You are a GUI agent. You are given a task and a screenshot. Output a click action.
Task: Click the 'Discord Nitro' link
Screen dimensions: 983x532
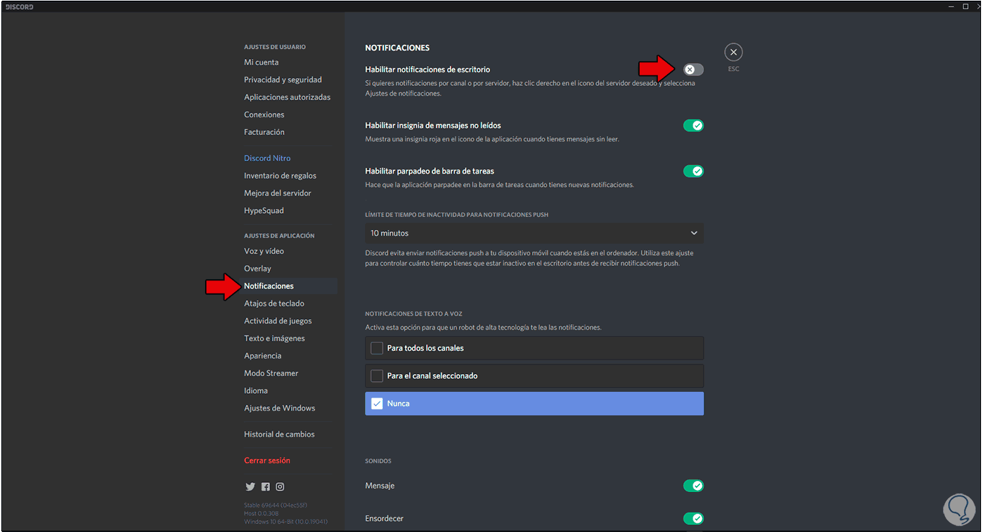[267, 158]
